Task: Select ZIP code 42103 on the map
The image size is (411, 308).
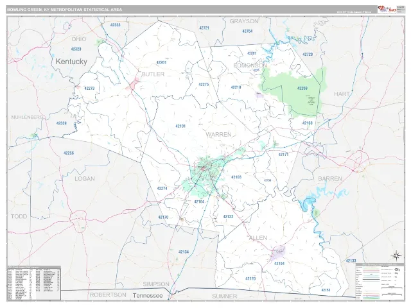Action: coord(236,177)
